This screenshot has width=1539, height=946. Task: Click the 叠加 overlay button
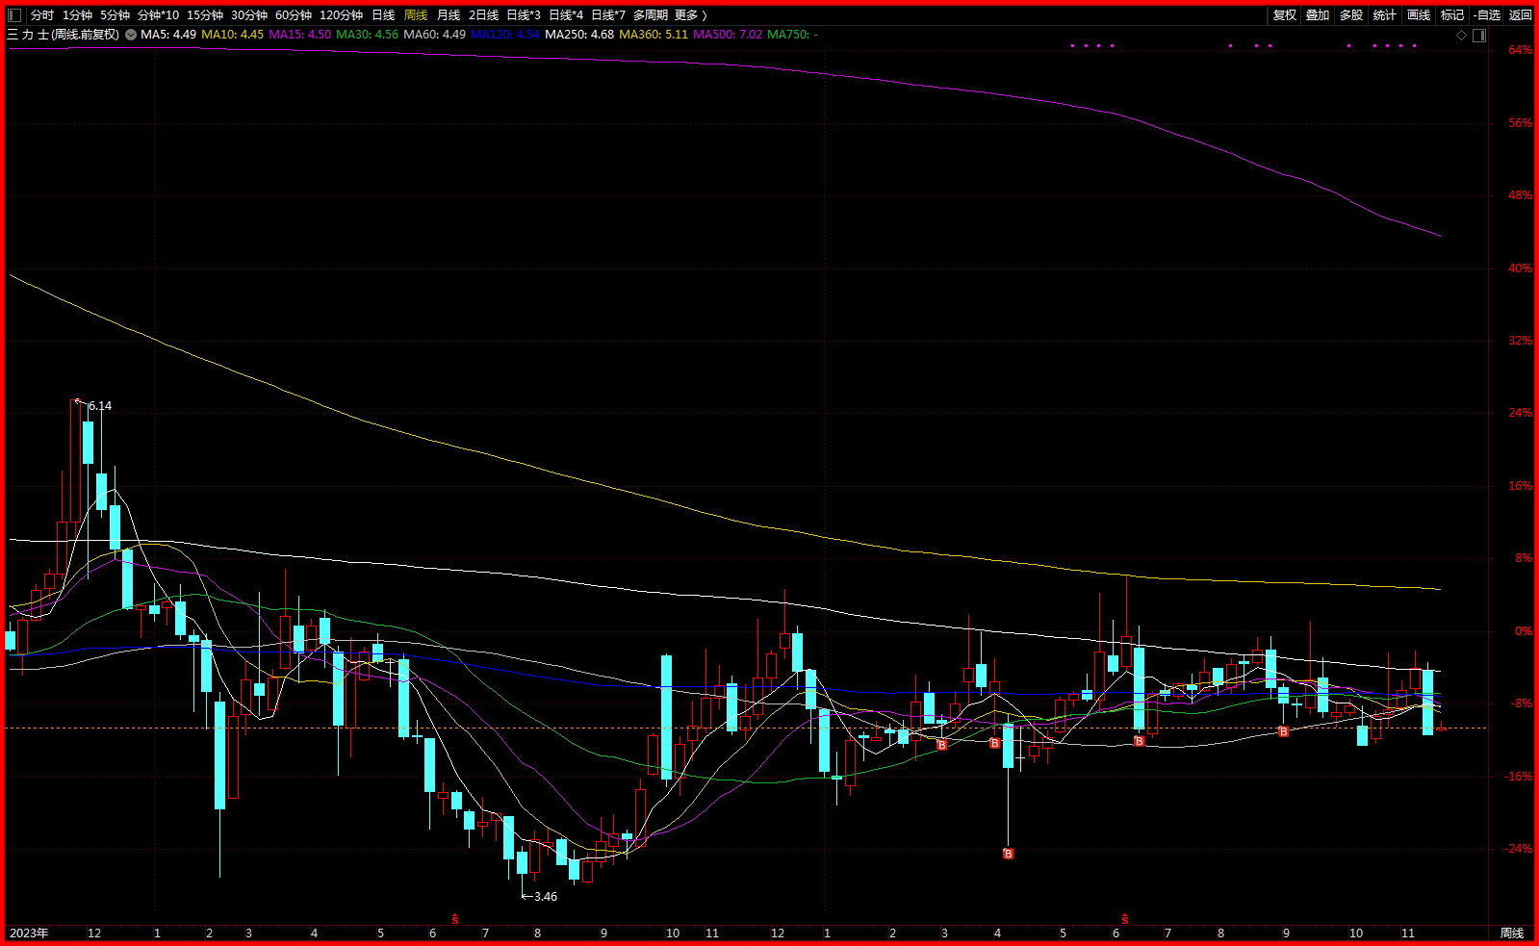tap(1318, 15)
